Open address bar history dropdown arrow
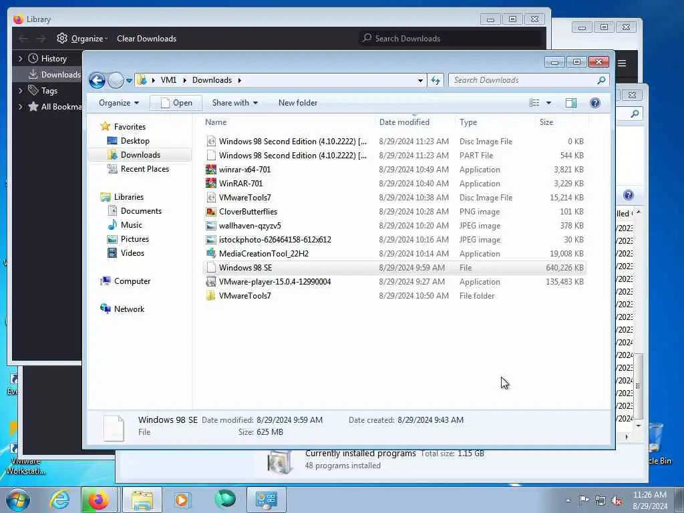The width and height of the screenshot is (684, 513). (x=420, y=80)
